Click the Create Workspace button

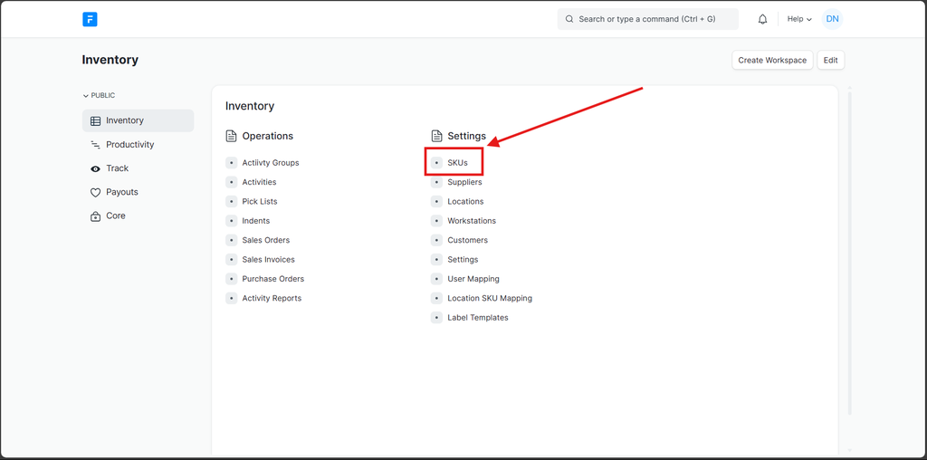(x=772, y=61)
